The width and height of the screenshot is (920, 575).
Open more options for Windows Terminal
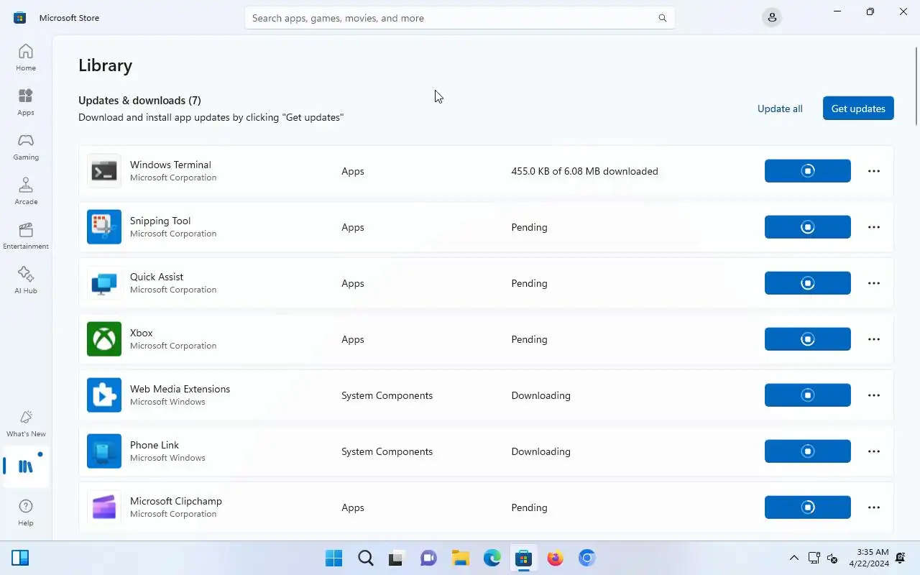(x=874, y=171)
